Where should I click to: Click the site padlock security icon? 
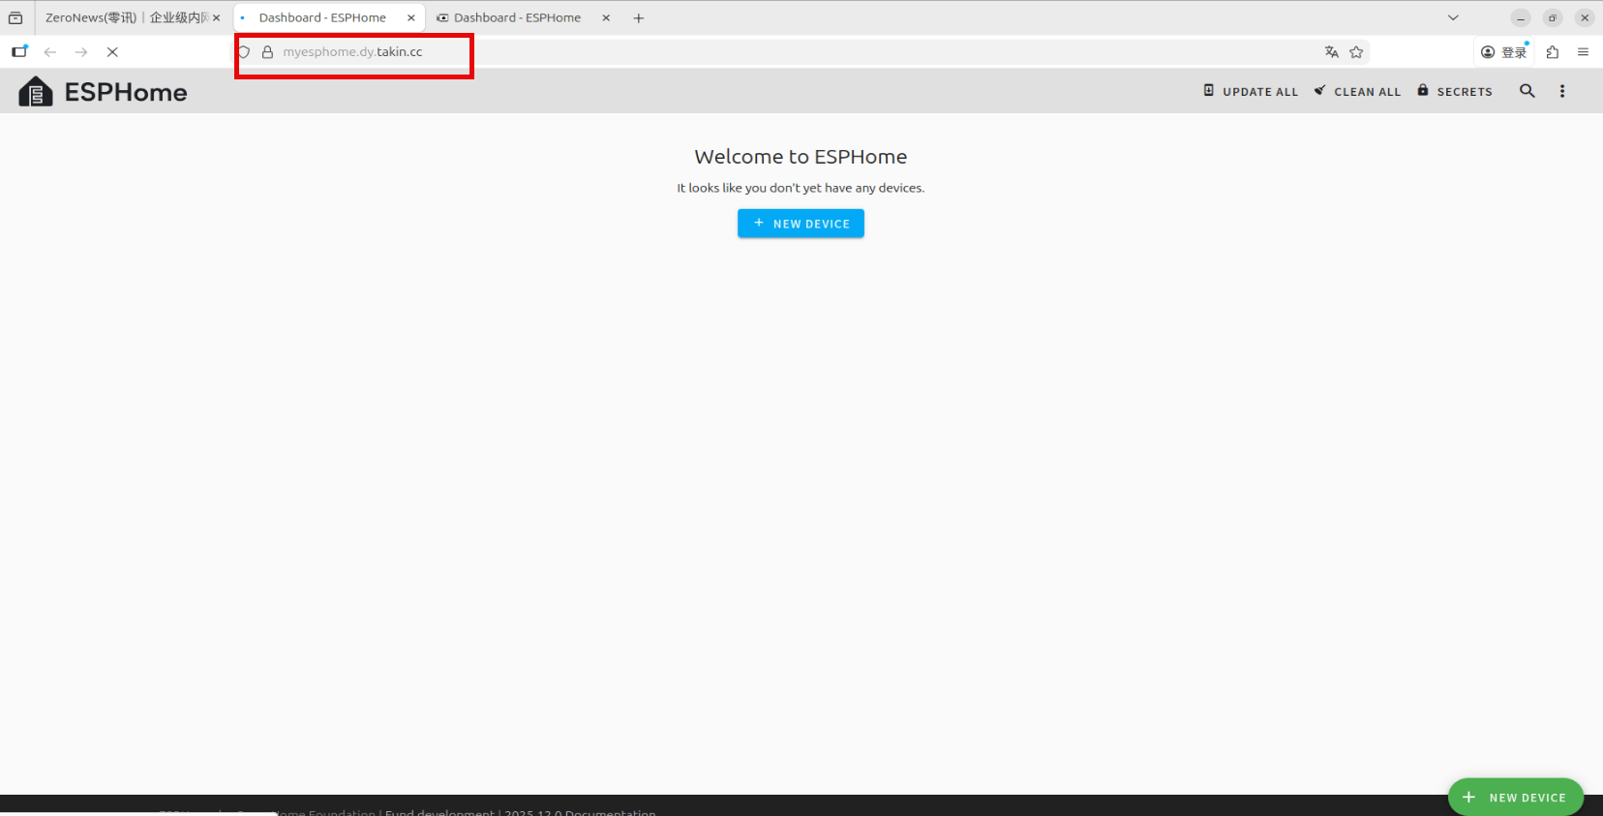click(267, 52)
